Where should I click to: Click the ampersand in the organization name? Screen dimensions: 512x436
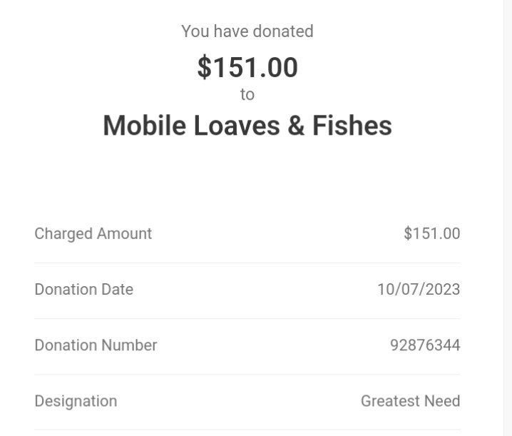pyautogui.click(x=296, y=126)
